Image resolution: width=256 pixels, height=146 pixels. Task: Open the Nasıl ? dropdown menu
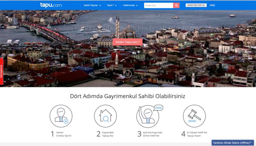pyautogui.click(x=112, y=5)
